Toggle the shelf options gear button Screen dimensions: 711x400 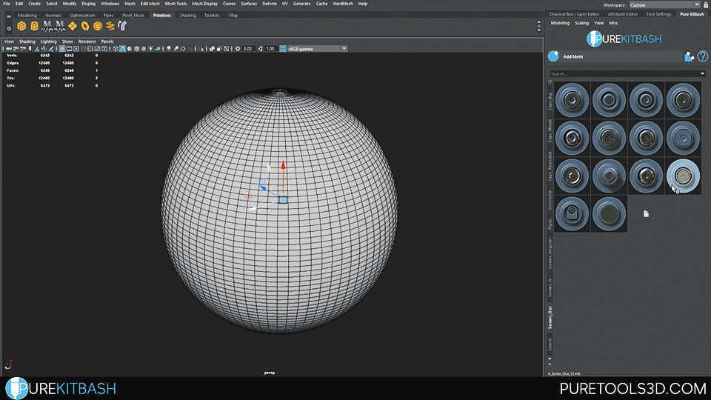[8, 27]
